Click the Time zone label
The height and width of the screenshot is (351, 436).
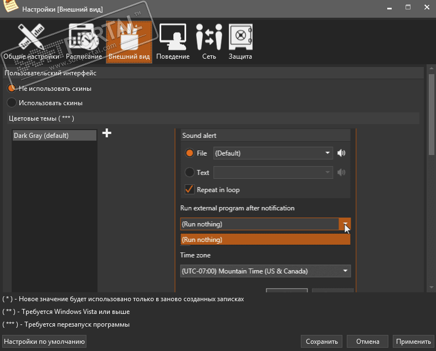pyautogui.click(x=195, y=255)
